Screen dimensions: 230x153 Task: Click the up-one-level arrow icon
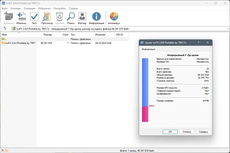click(5, 28)
